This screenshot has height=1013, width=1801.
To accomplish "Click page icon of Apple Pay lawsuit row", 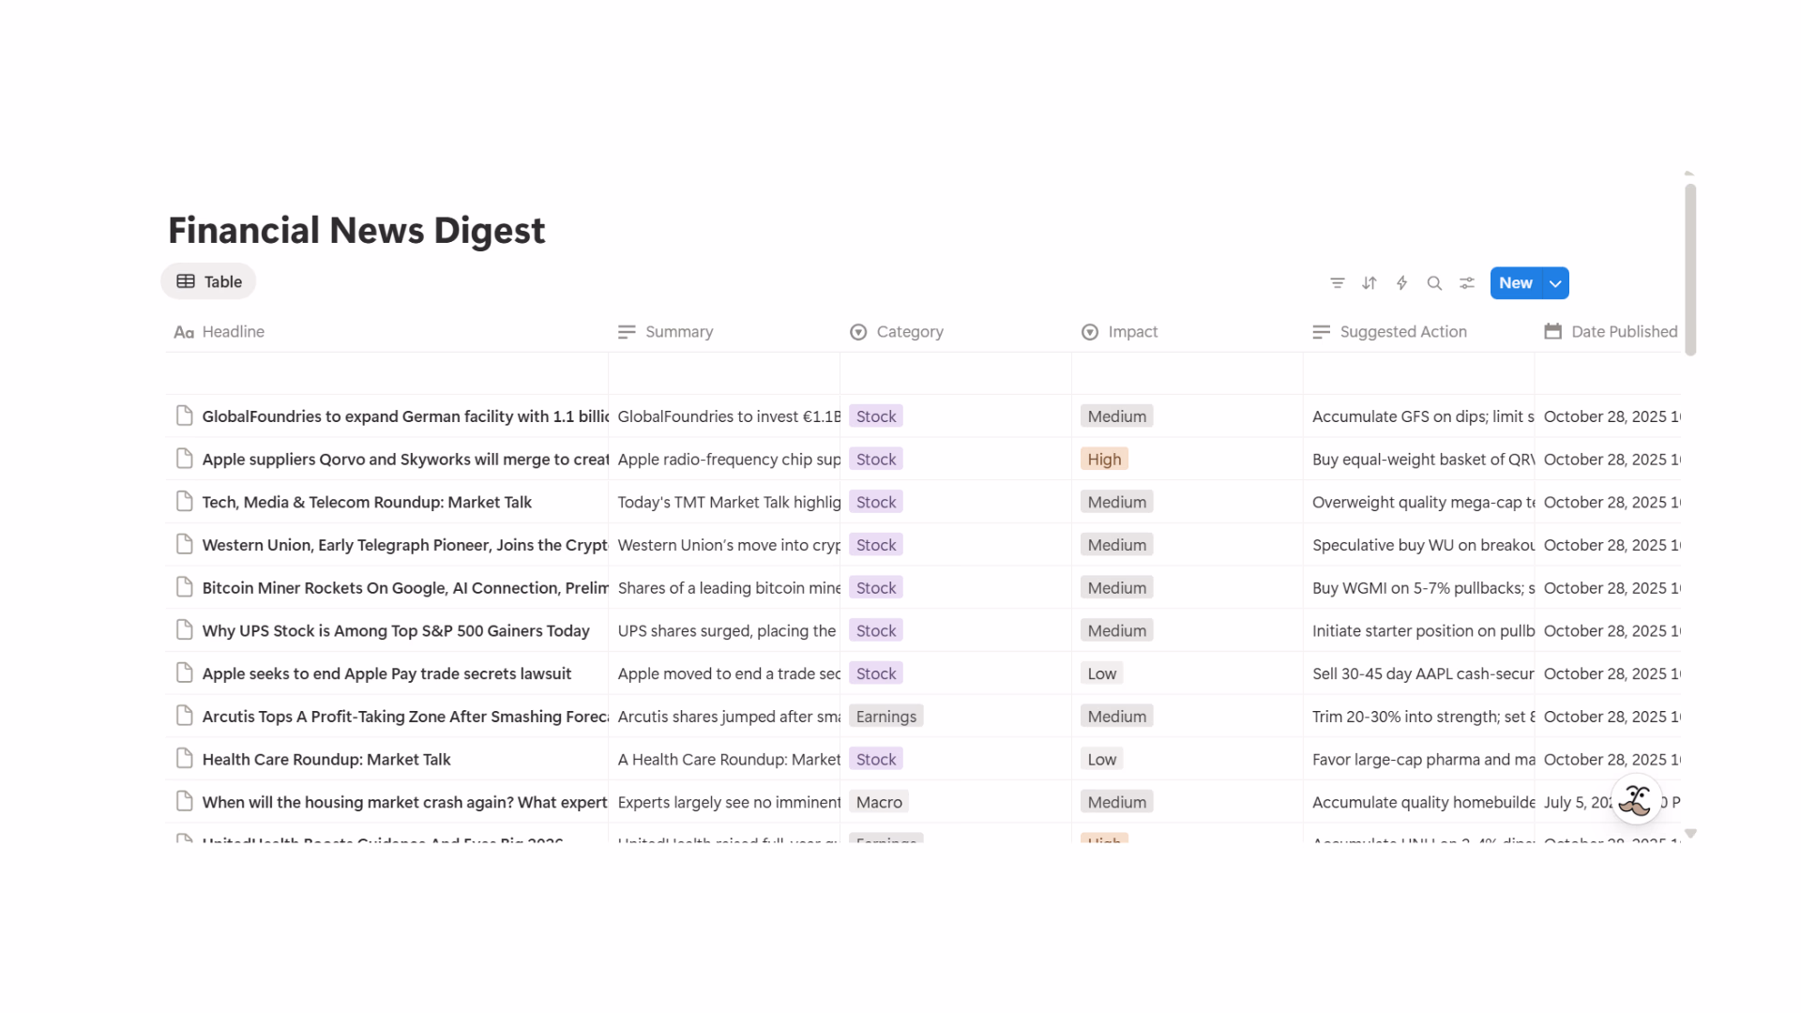I will tap(185, 673).
